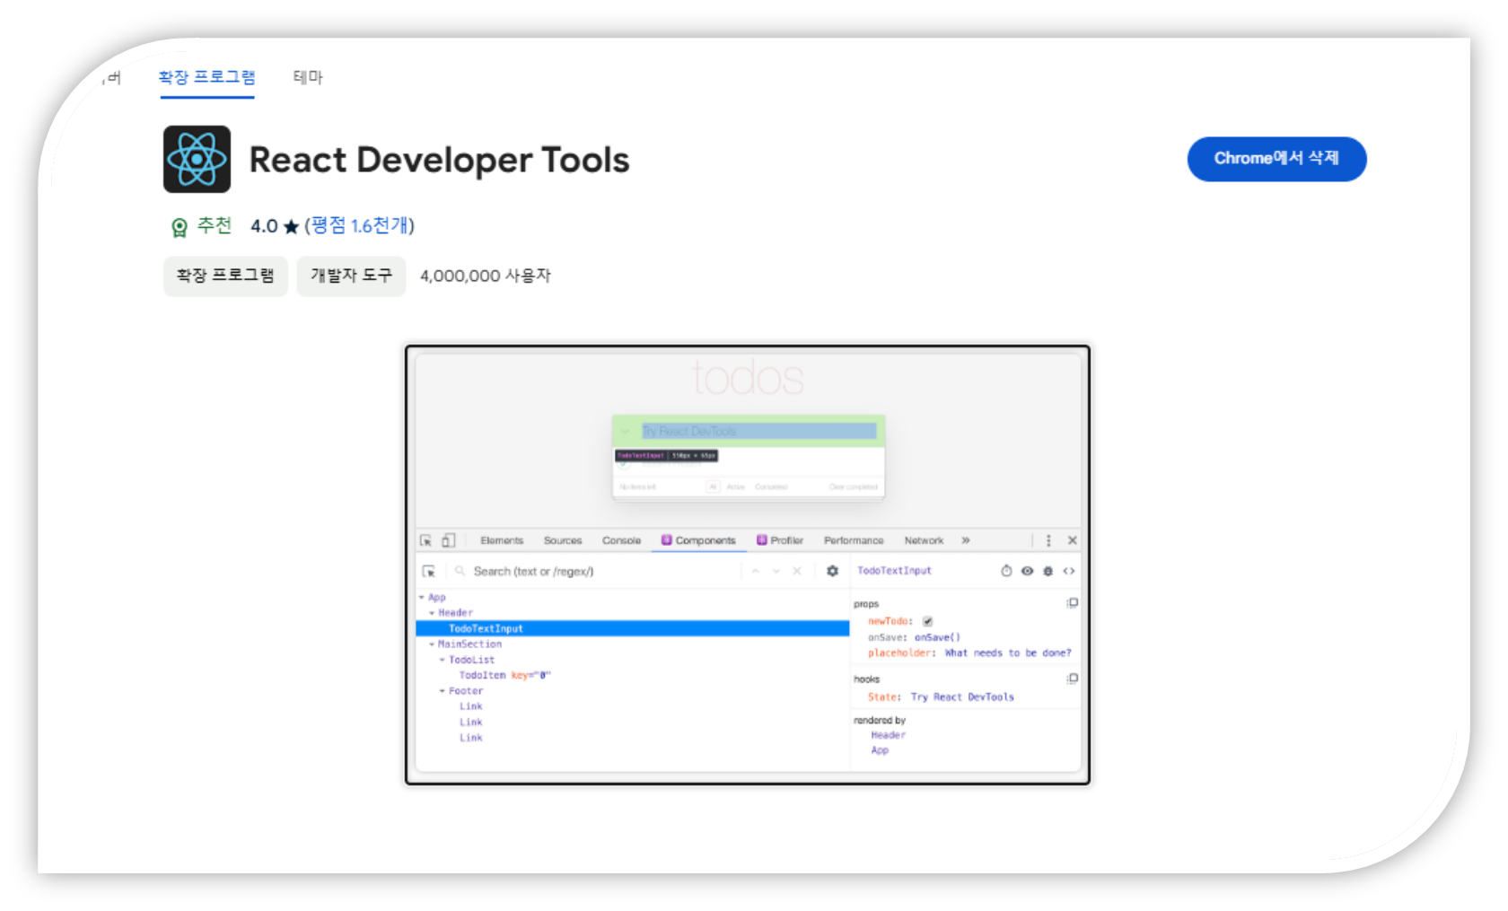Copy props with the props copy icon

[x=1072, y=603]
